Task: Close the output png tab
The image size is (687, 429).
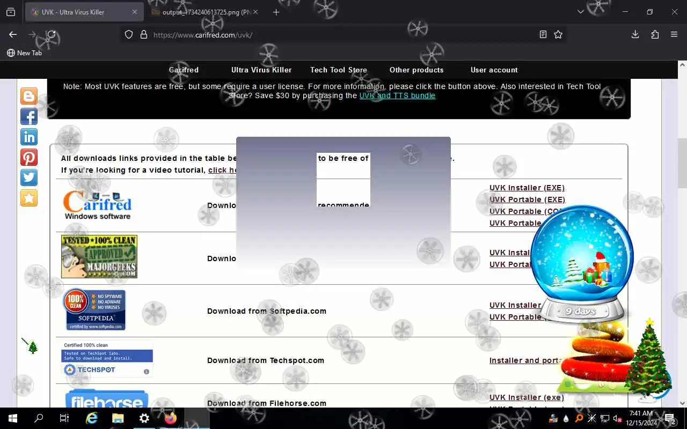Action: [x=255, y=12]
